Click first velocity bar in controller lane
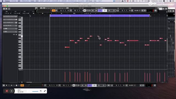This screenshot has height=99, width=176. [65, 77]
